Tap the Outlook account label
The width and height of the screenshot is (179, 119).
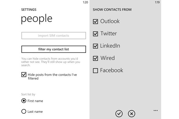click(x=110, y=21)
